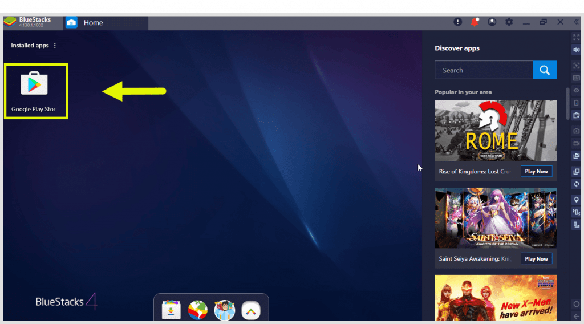The image size is (584, 324).
Task: Open BlueStacks settings gear
Action: 509,22
